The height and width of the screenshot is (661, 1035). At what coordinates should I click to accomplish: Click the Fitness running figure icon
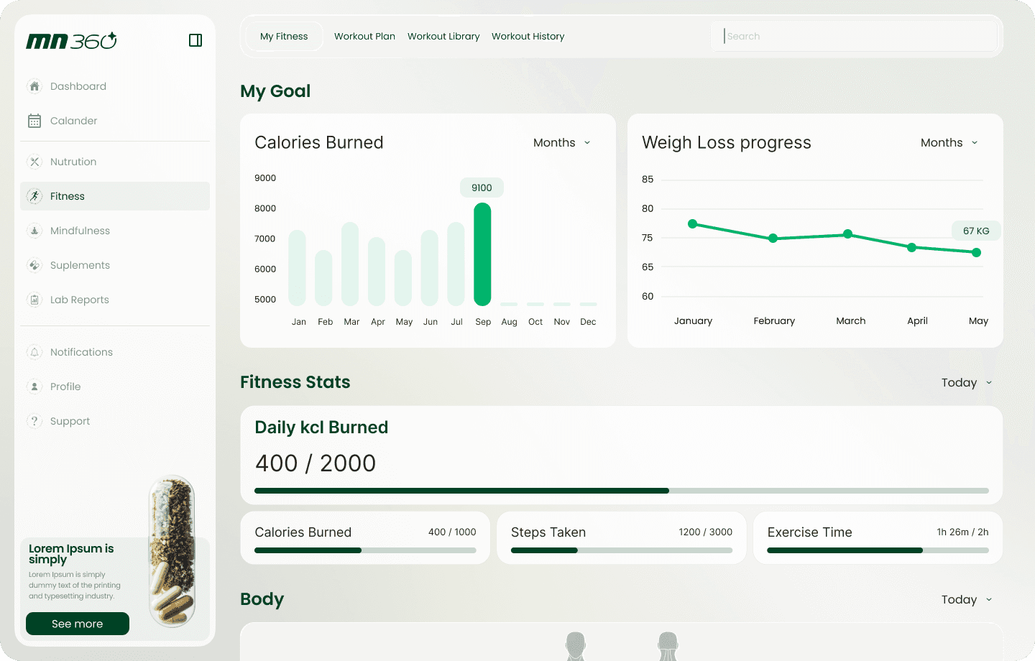(x=34, y=196)
